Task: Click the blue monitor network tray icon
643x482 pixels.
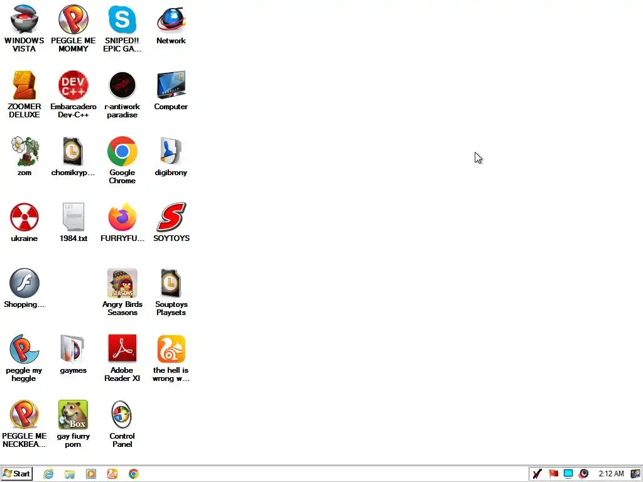Action: pyautogui.click(x=568, y=474)
